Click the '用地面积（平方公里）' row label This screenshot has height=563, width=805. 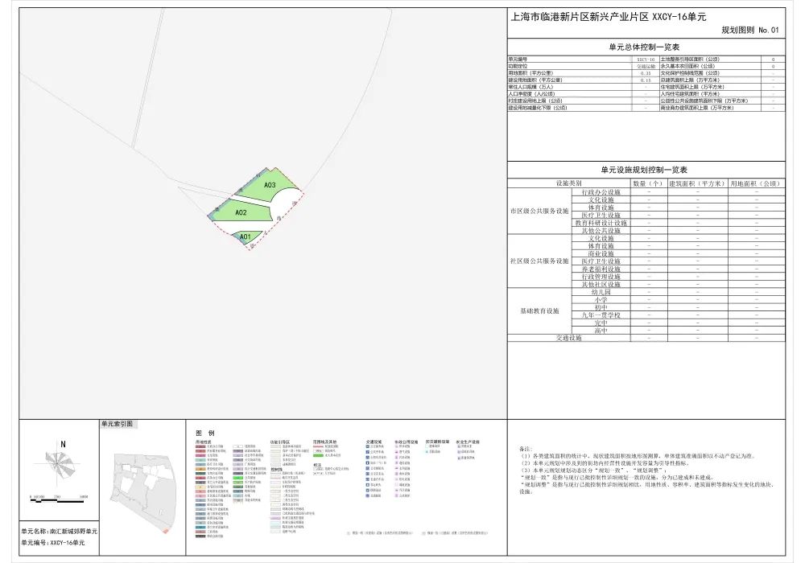point(530,73)
